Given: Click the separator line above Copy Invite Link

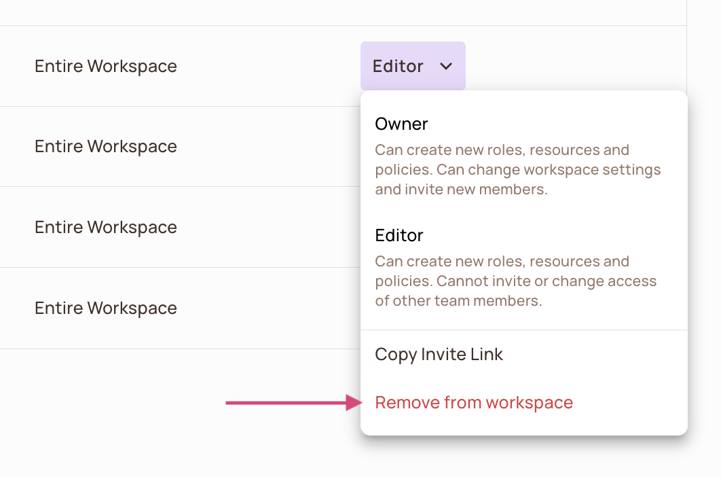Looking at the screenshot, I should [523, 330].
